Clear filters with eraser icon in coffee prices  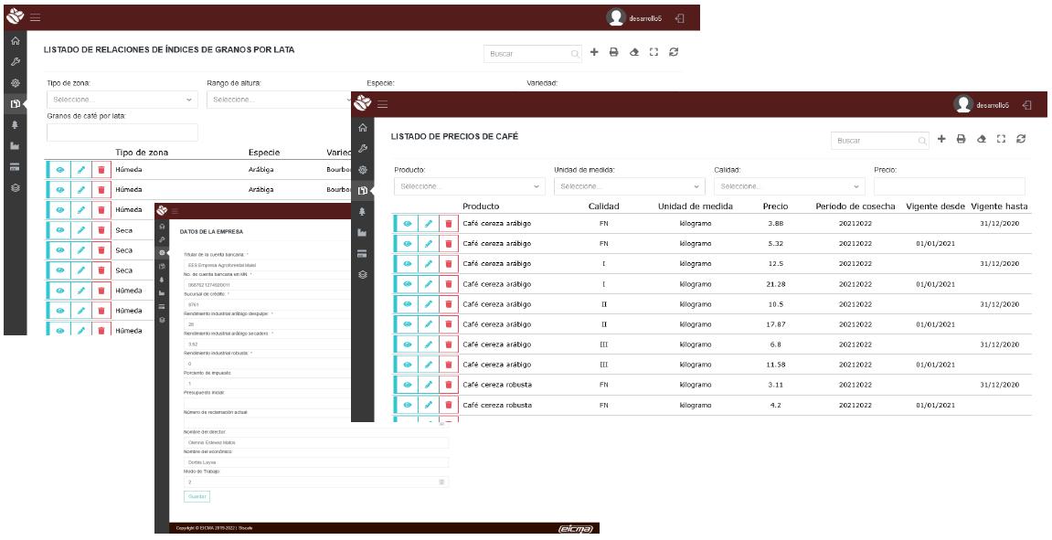[x=981, y=140]
